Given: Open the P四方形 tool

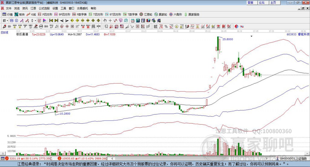Looking at the screenshot, I should [x=45, y=15].
